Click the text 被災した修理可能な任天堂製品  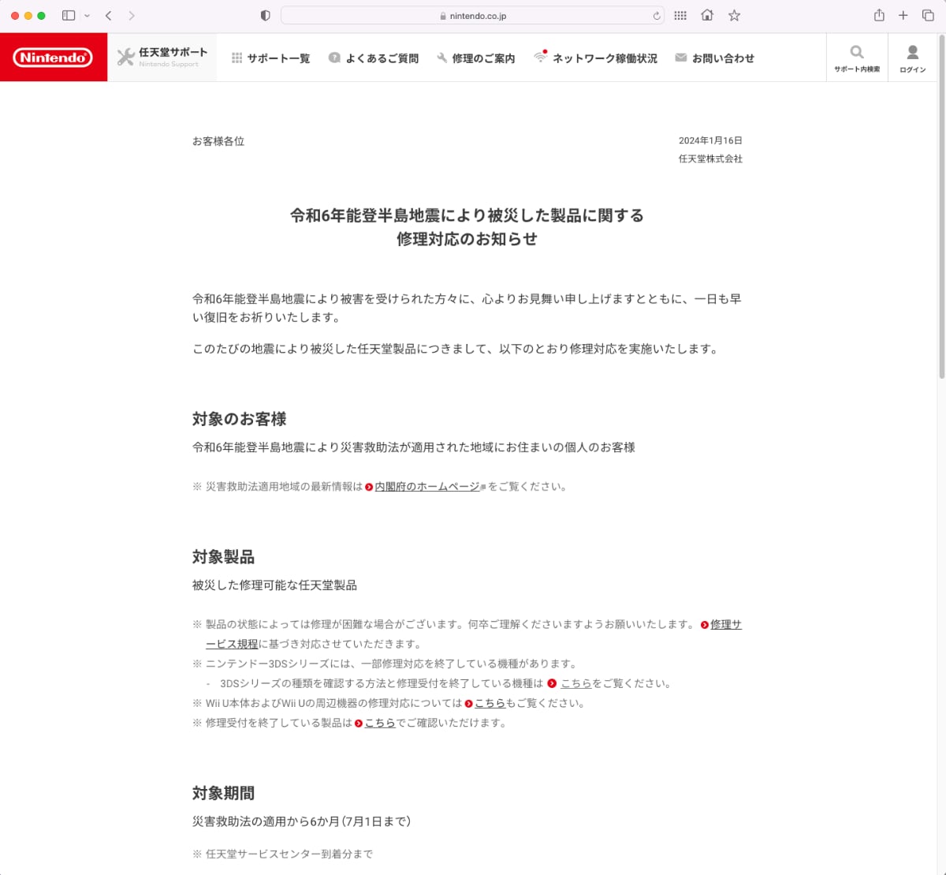pyautogui.click(x=274, y=585)
